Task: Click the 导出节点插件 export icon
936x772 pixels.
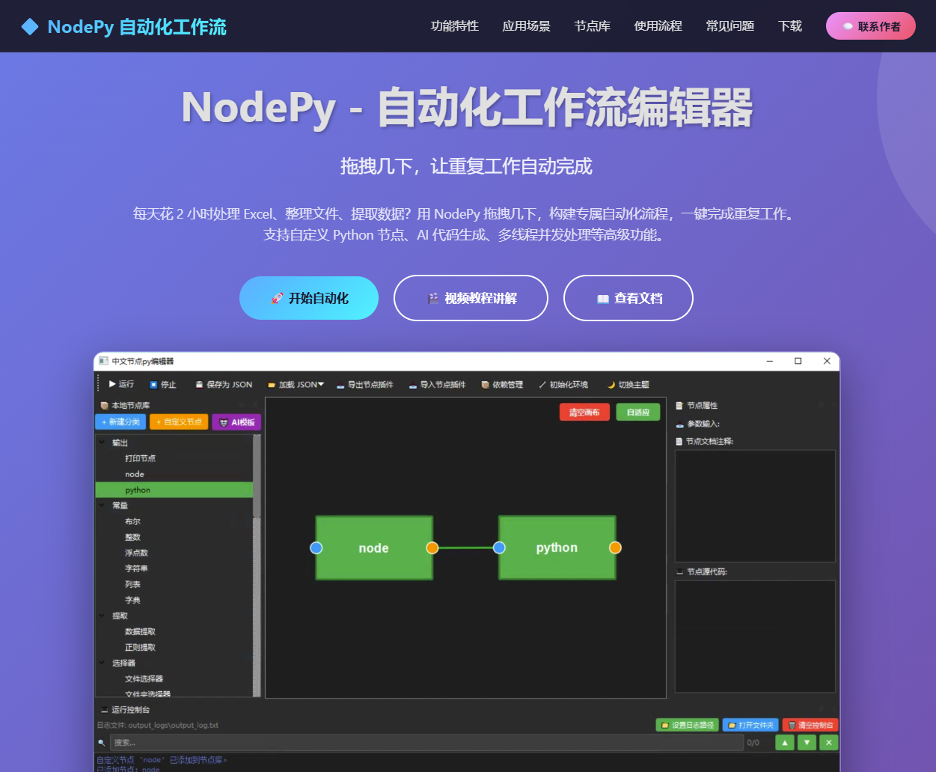Action: coord(340,385)
